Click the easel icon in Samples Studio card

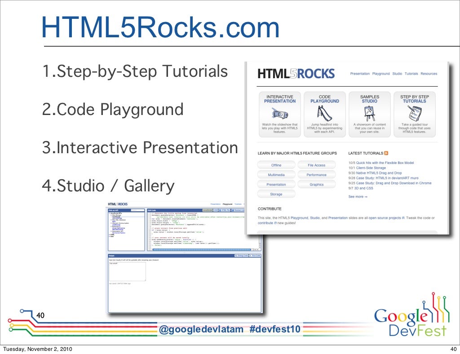point(369,113)
